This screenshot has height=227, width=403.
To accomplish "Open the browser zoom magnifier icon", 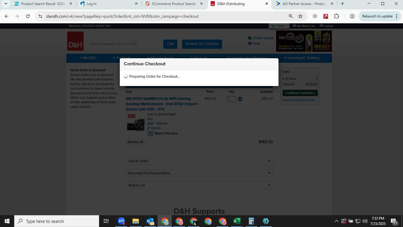I will point(291,16).
